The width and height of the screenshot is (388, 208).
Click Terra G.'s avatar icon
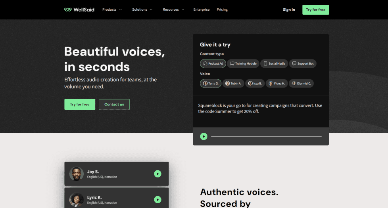pyautogui.click(x=205, y=84)
